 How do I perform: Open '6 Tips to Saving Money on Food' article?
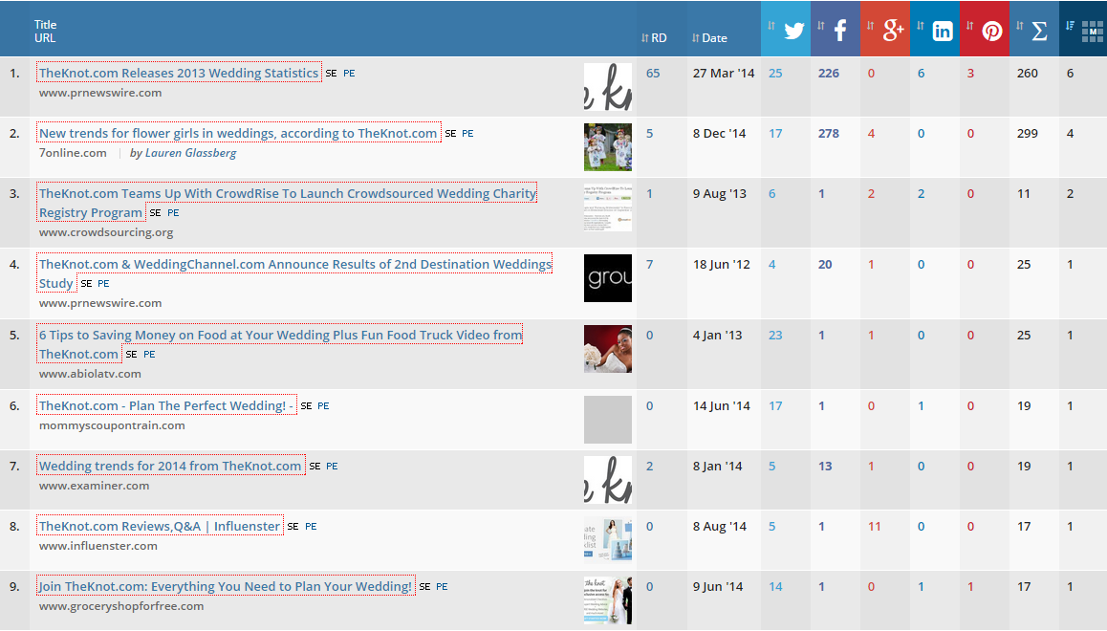point(280,344)
